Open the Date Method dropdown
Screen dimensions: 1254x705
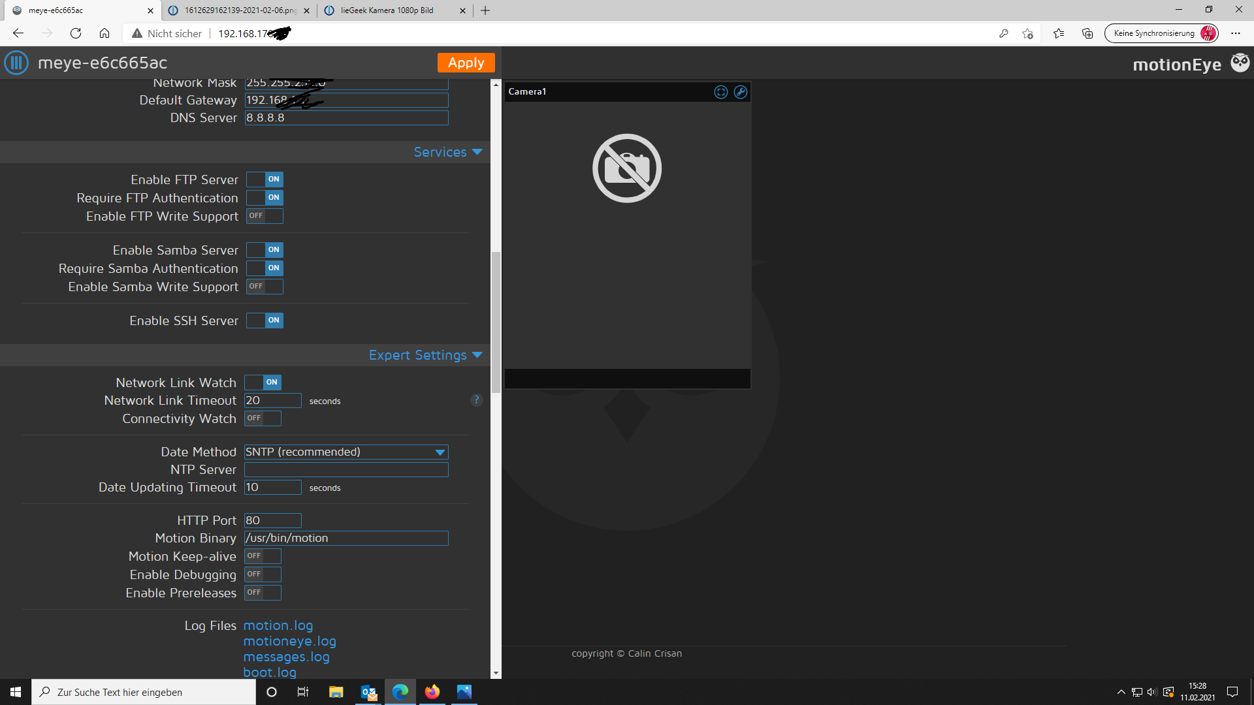pyautogui.click(x=346, y=452)
